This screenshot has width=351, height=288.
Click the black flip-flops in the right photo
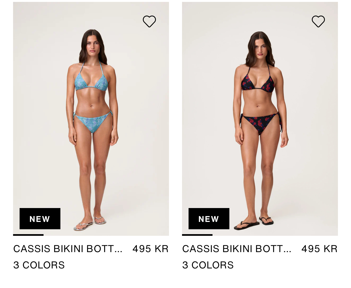pyautogui.click(x=254, y=223)
